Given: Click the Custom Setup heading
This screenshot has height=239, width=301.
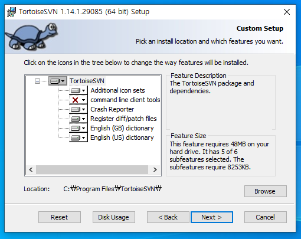Looking at the screenshot, I should [260, 28].
